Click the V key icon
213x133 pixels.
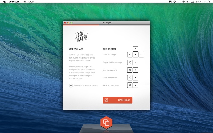pos(136,85)
